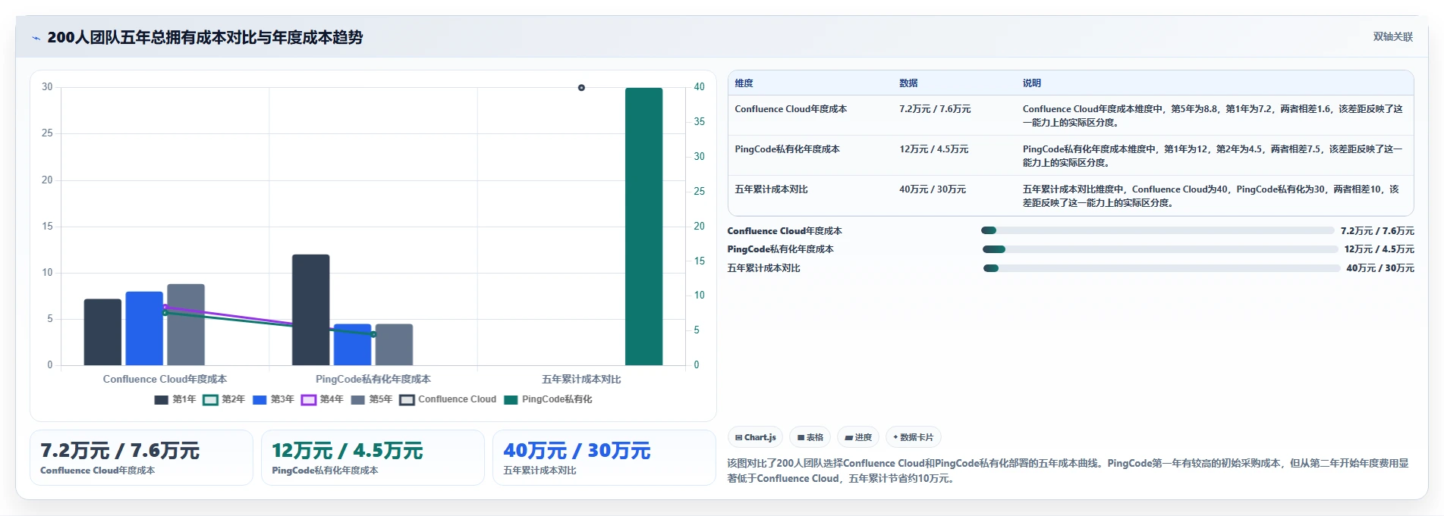Click the Confluence Cloud年度成本 progress bar
This screenshot has height=516, width=1444.
(1157, 230)
